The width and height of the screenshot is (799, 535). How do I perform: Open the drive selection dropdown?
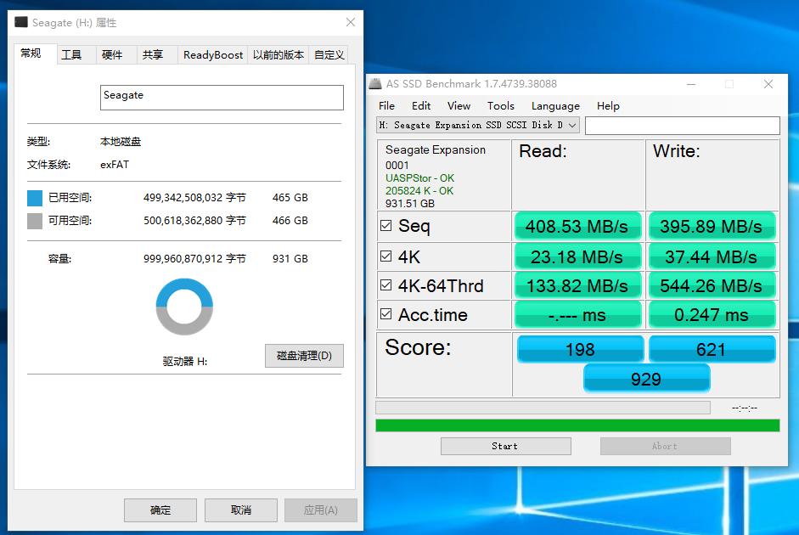(x=571, y=125)
